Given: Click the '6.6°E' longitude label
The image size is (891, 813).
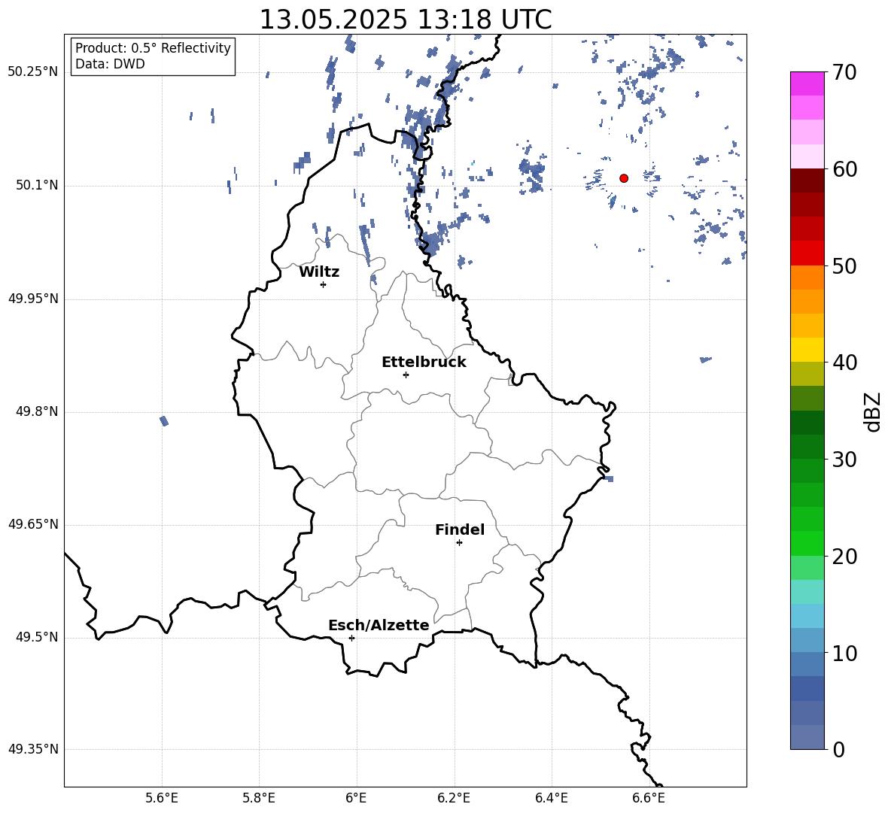Looking at the screenshot, I should (x=649, y=798).
